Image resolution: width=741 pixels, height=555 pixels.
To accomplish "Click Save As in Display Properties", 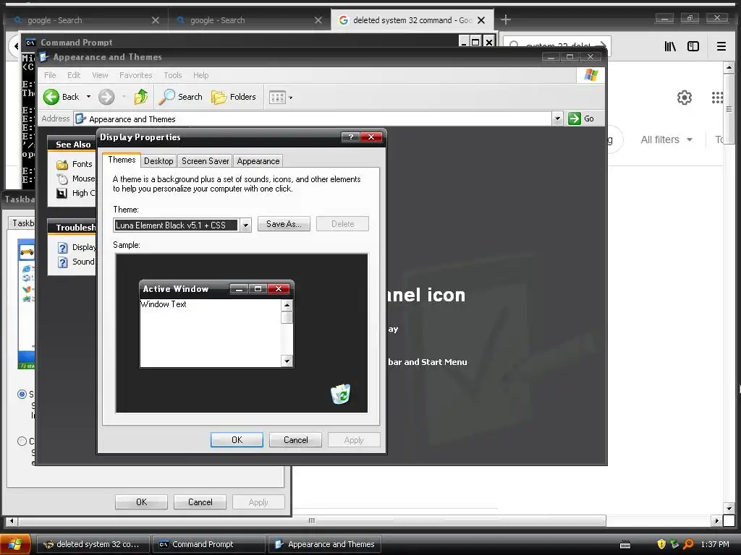I will point(284,224).
